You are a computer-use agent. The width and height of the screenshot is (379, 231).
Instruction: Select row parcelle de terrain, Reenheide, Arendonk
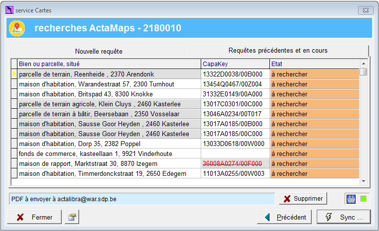coord(109,74)
